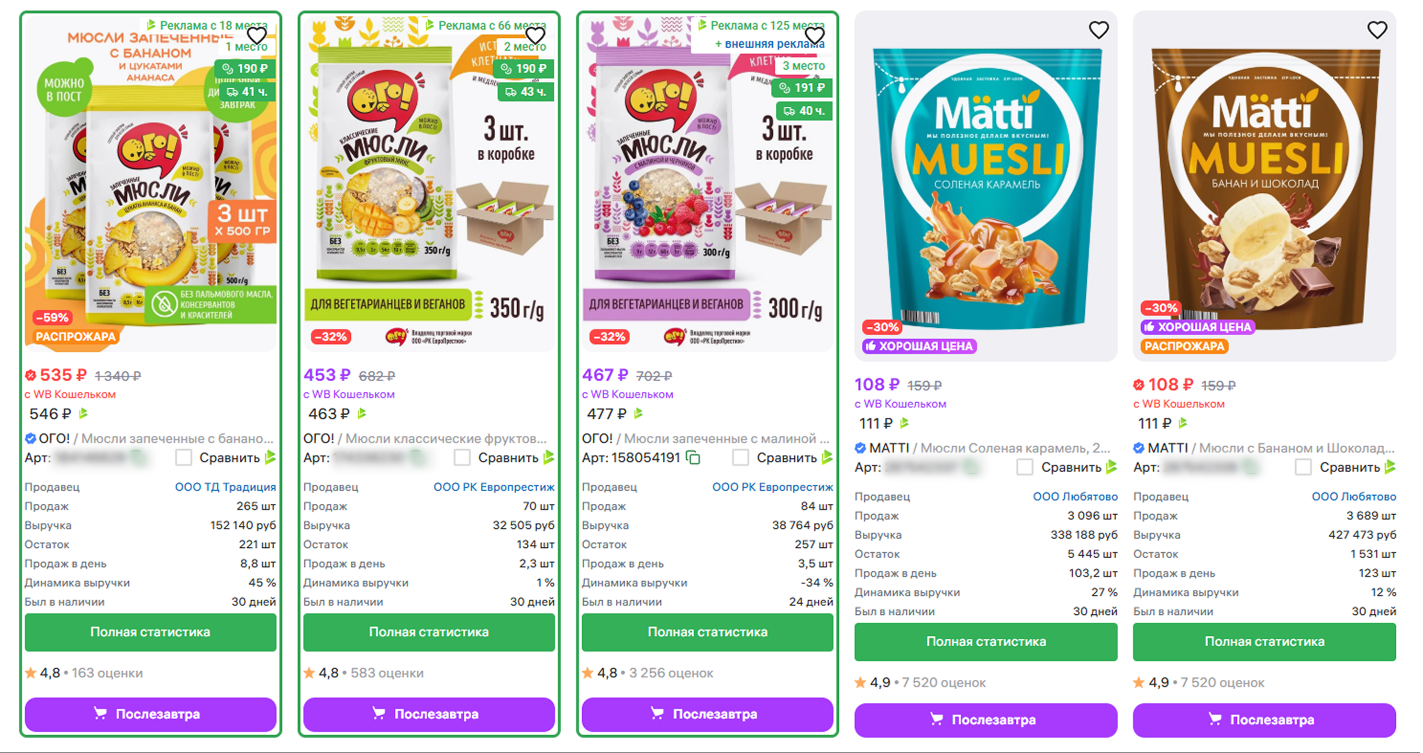
Task: Click green icon beside 111 ₽ Salted Caramel
Action: 904,423
